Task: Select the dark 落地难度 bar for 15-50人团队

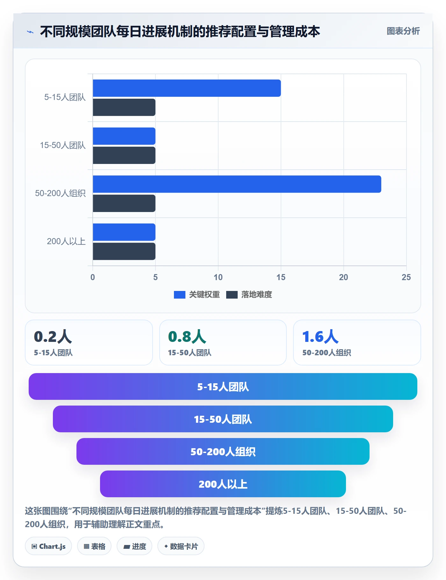Action: click(124, 155)
